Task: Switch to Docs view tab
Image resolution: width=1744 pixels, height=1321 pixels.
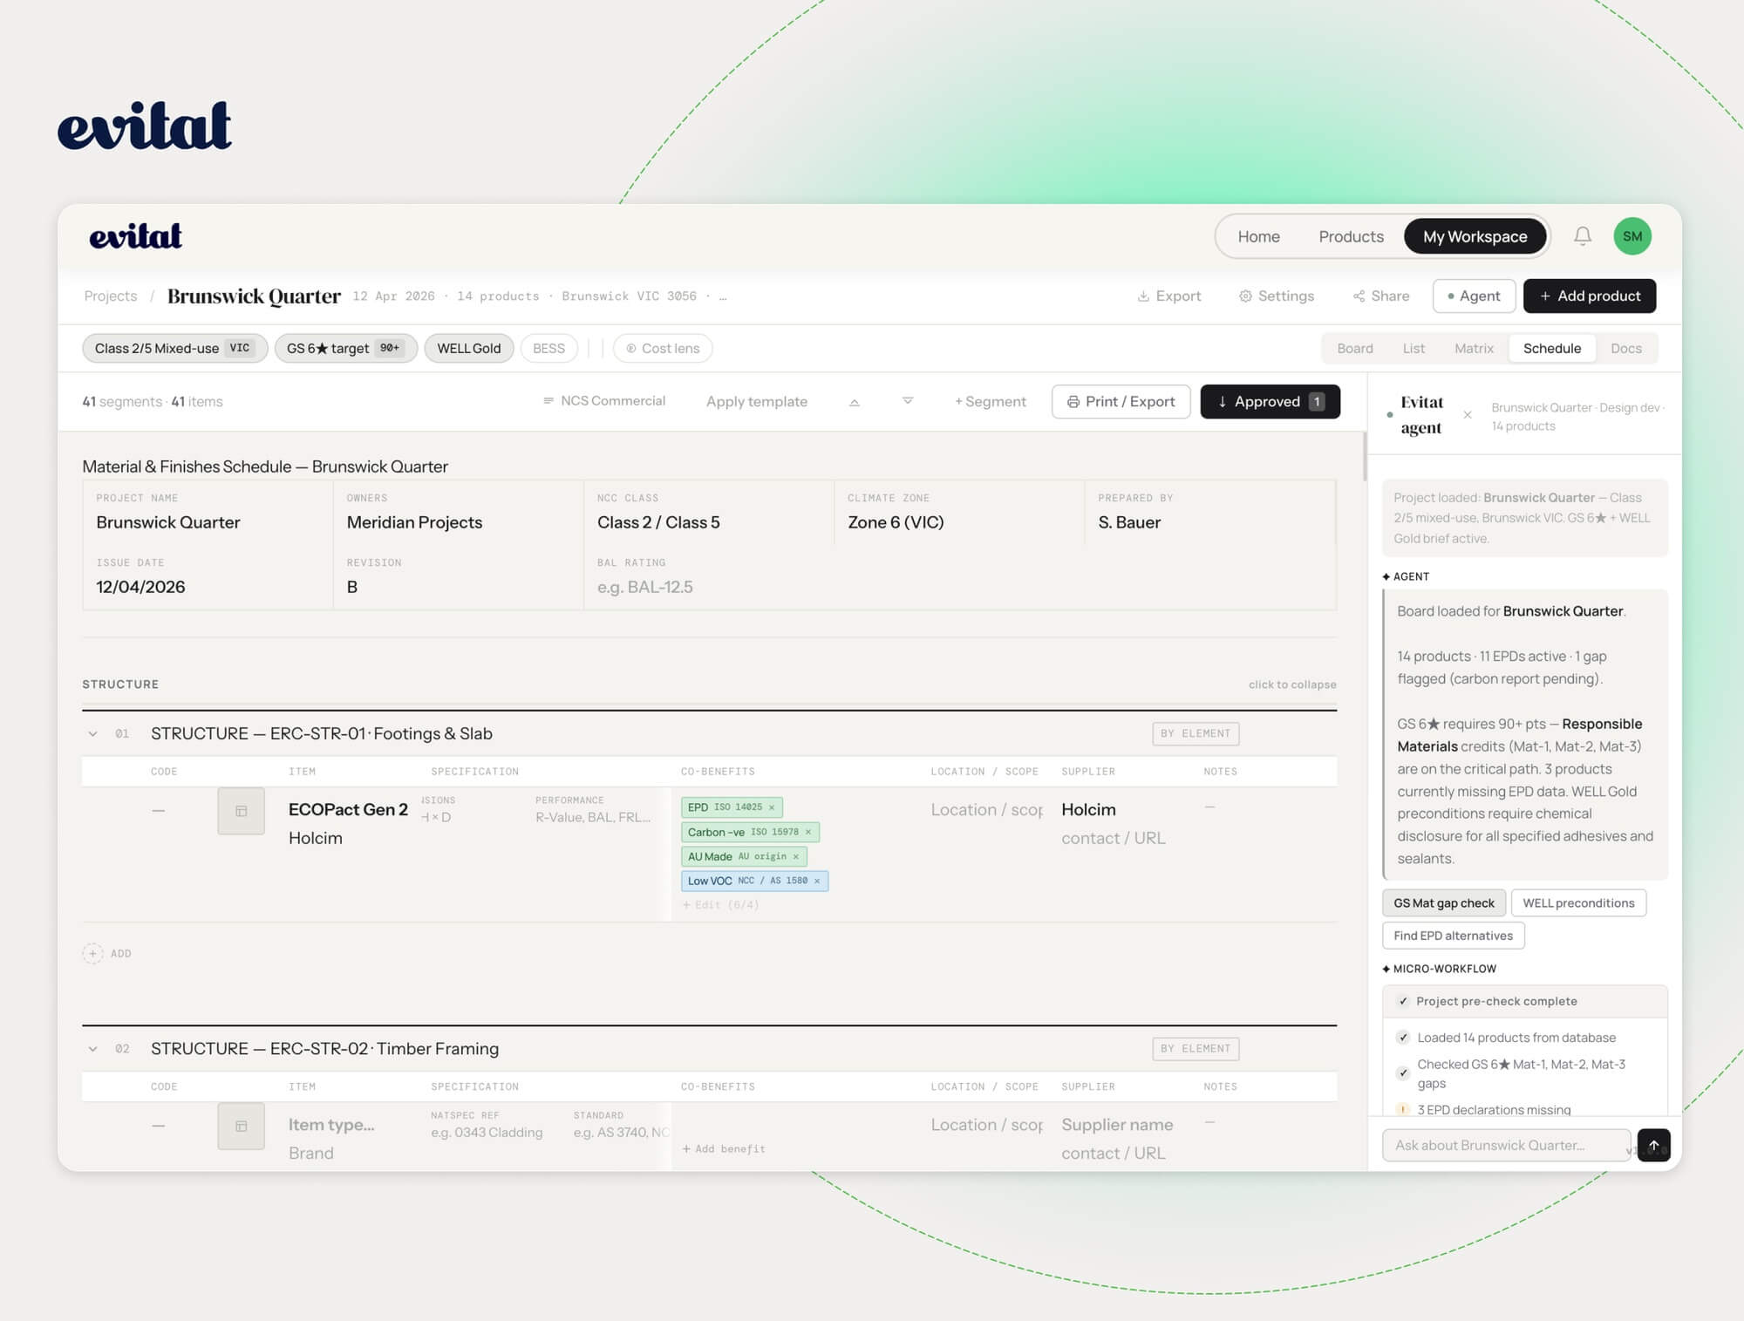Action: tap(1625, 348)
